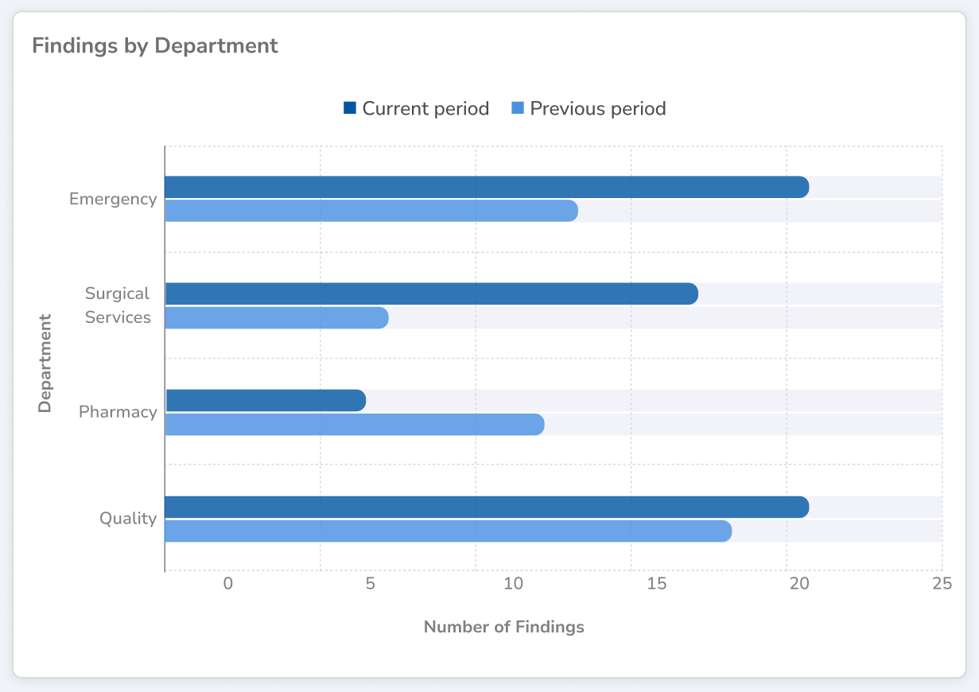The image size is (979, 692).
Task: Select Pharmacy current period bar
Action: click(x=265, y=400)
